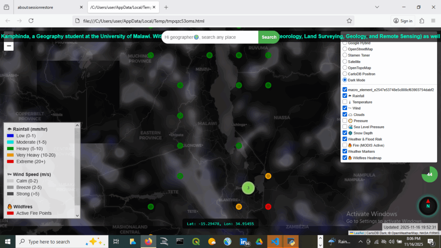Click the red weather marker on map
Viewport: 441px width, 248px height.
pyautogui.click(x=268, y=207)
